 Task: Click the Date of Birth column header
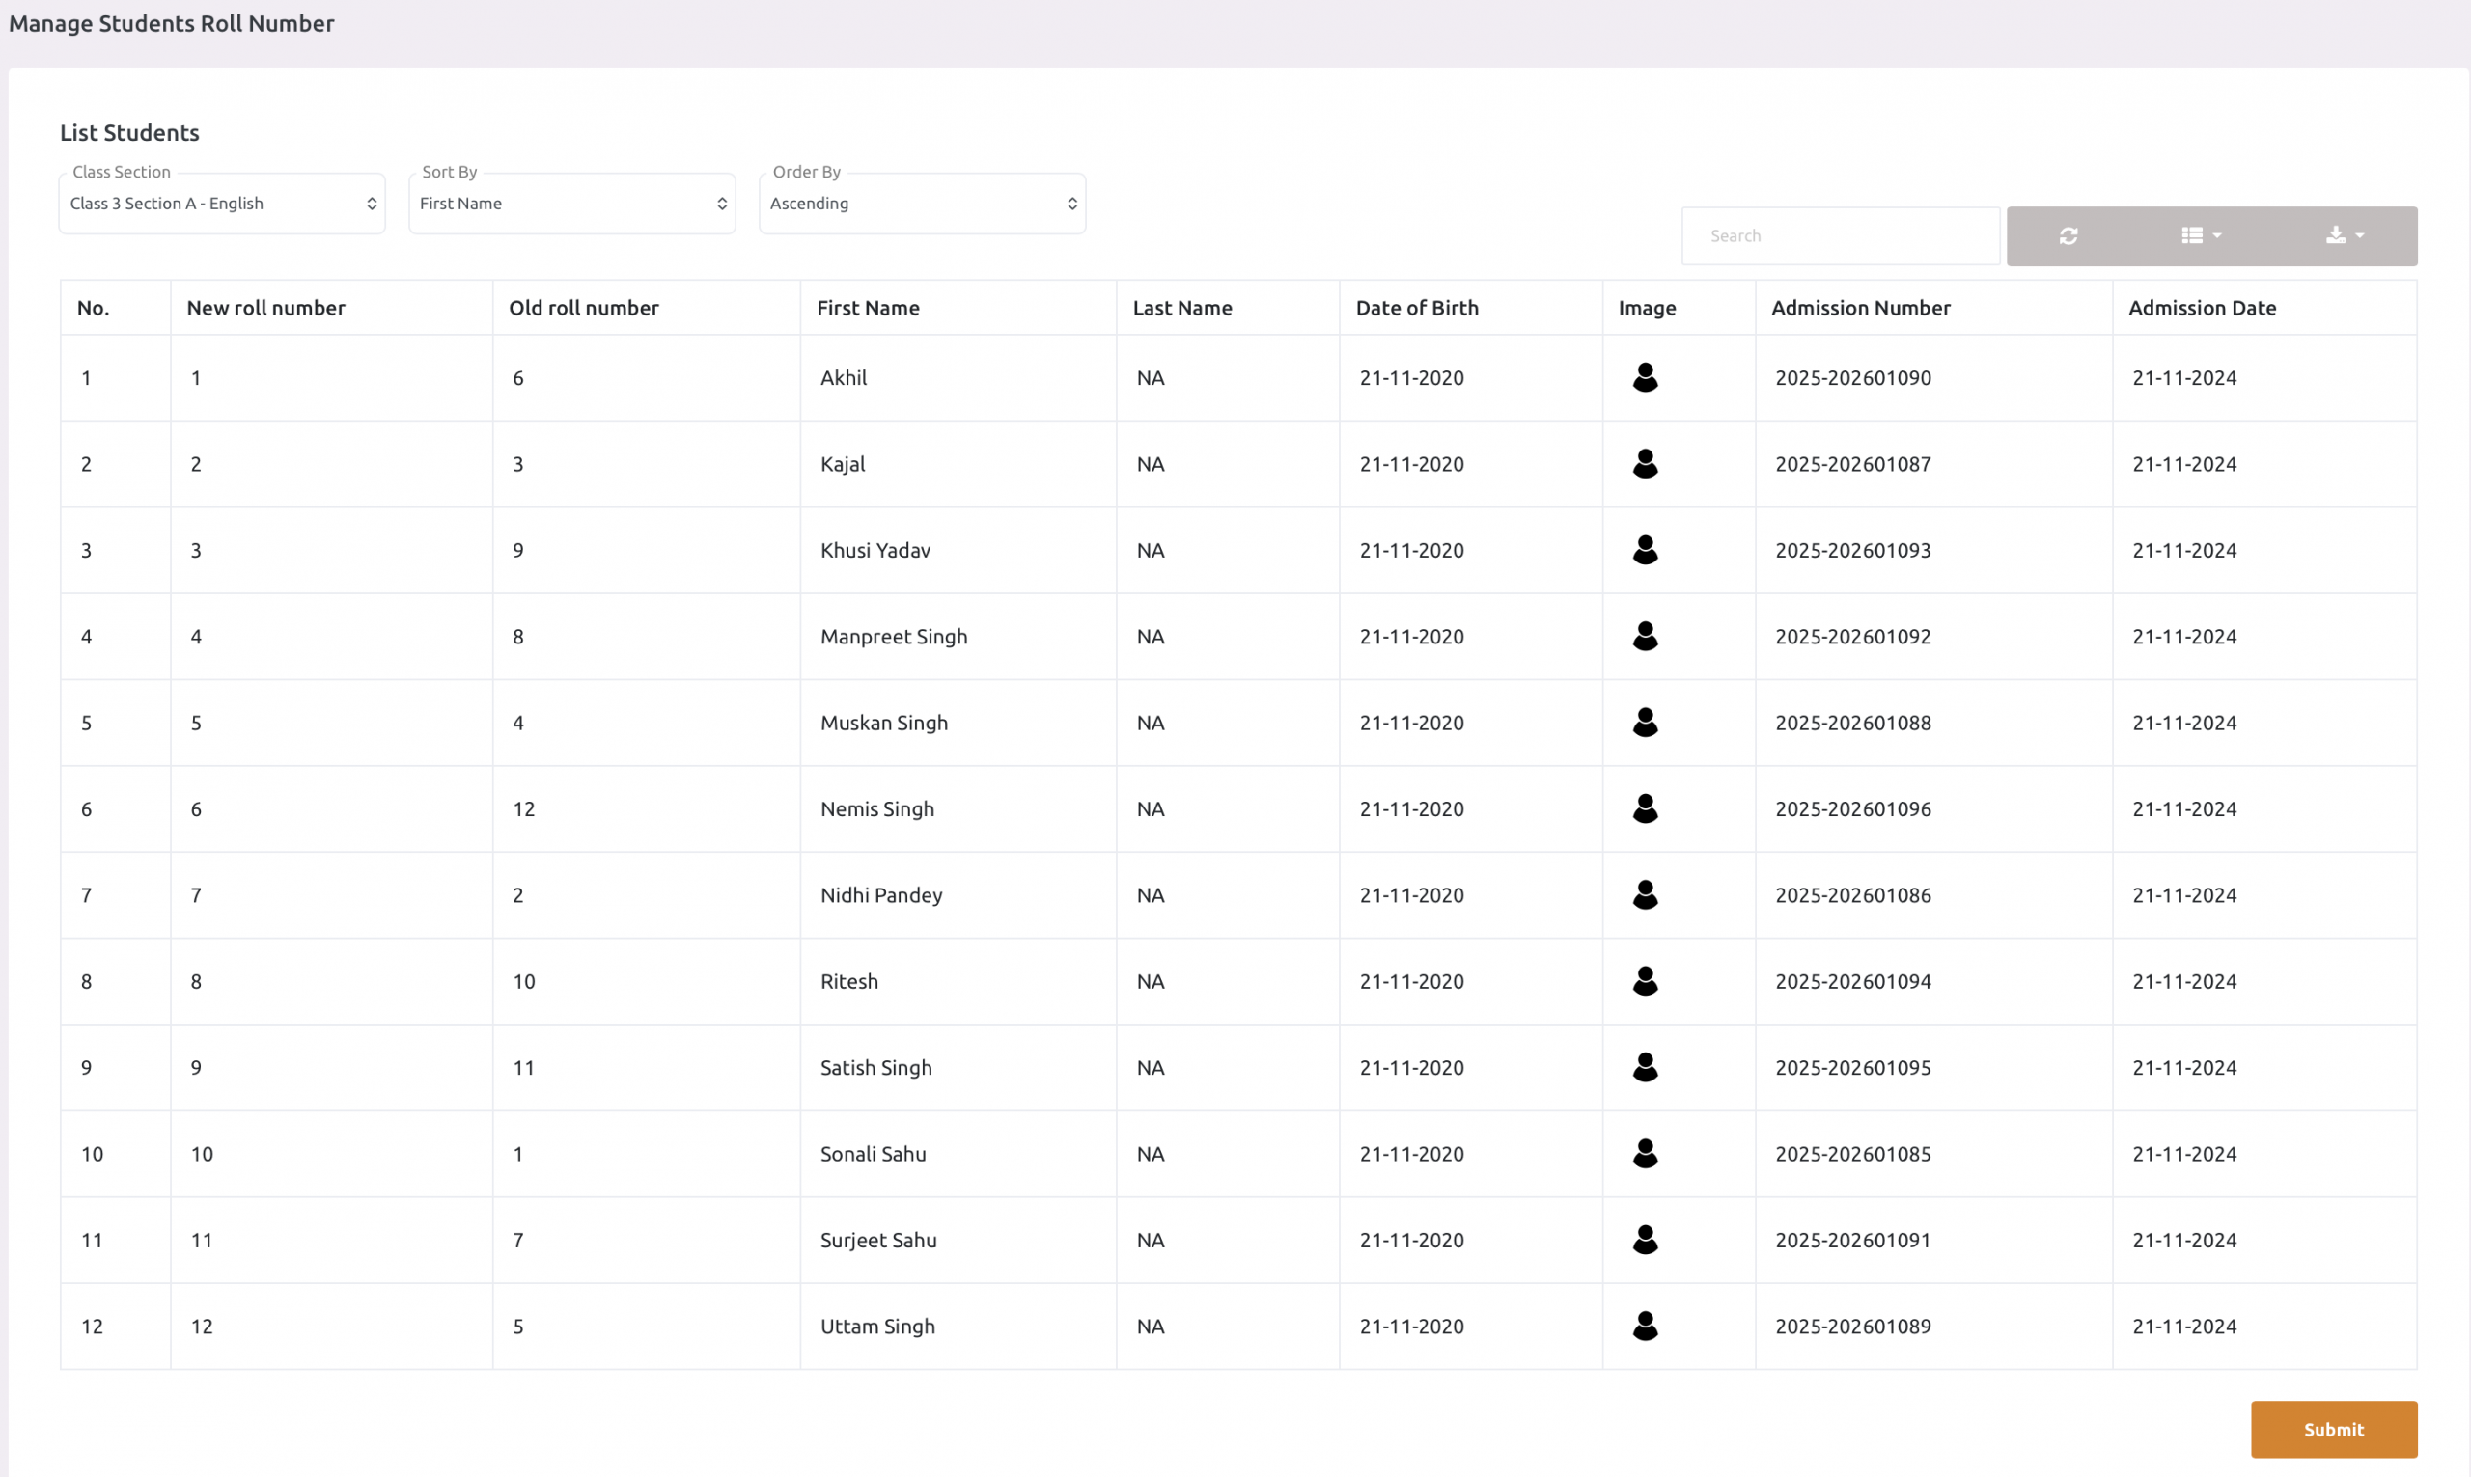click(1416, 308)
